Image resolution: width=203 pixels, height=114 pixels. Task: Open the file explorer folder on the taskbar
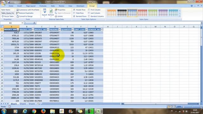tap(52, 111)
